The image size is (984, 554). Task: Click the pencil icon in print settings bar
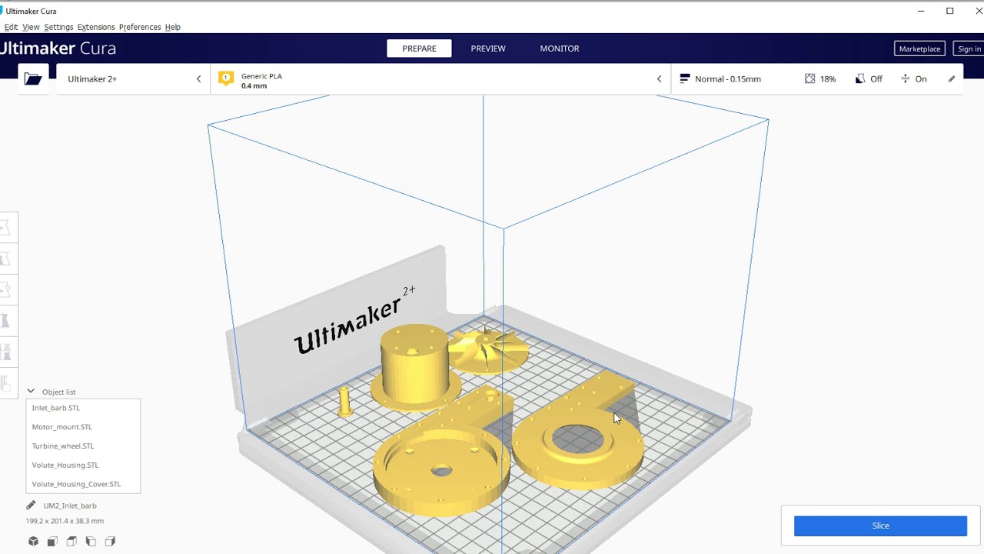(x=952, y=78)
